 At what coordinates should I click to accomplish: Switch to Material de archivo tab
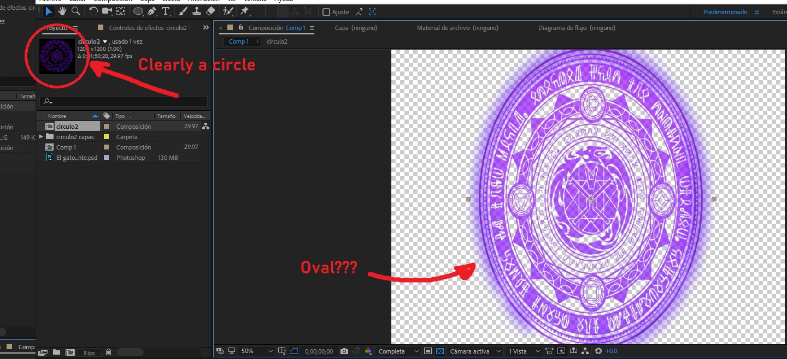tap(457, 28)
